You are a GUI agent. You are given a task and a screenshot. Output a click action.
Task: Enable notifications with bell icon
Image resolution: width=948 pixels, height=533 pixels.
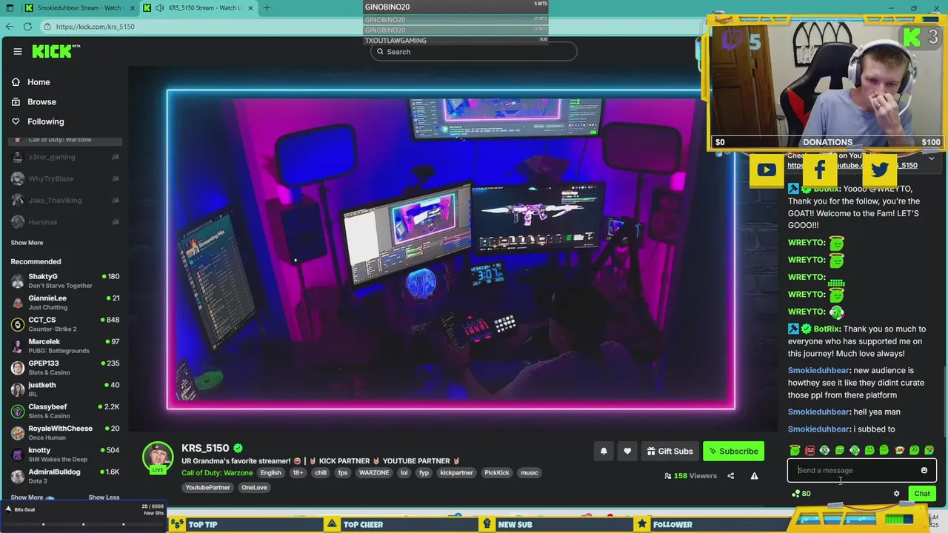point(604,451)
